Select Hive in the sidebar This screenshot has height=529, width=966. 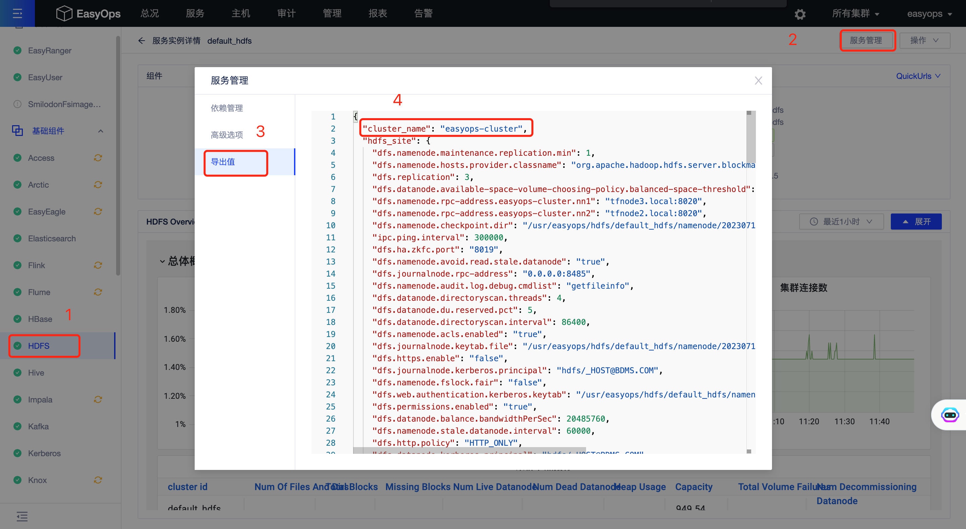57,373
